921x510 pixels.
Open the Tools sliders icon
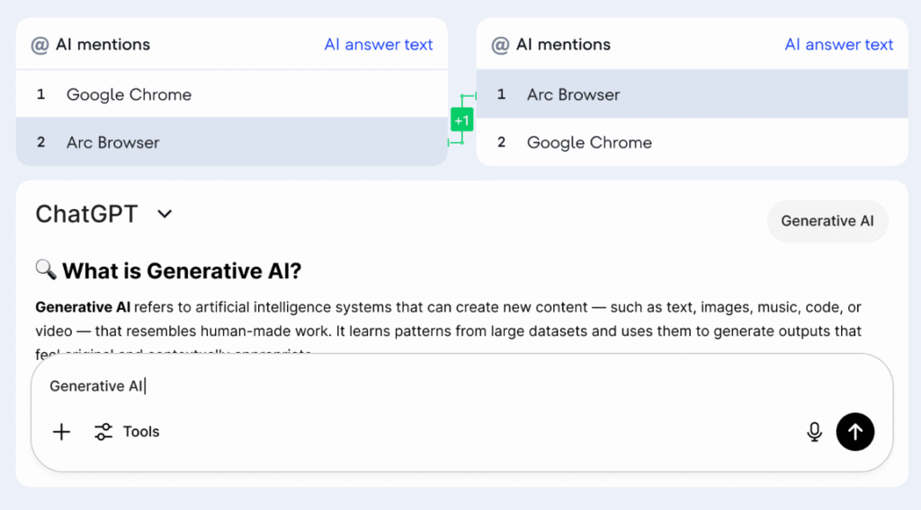103,432
